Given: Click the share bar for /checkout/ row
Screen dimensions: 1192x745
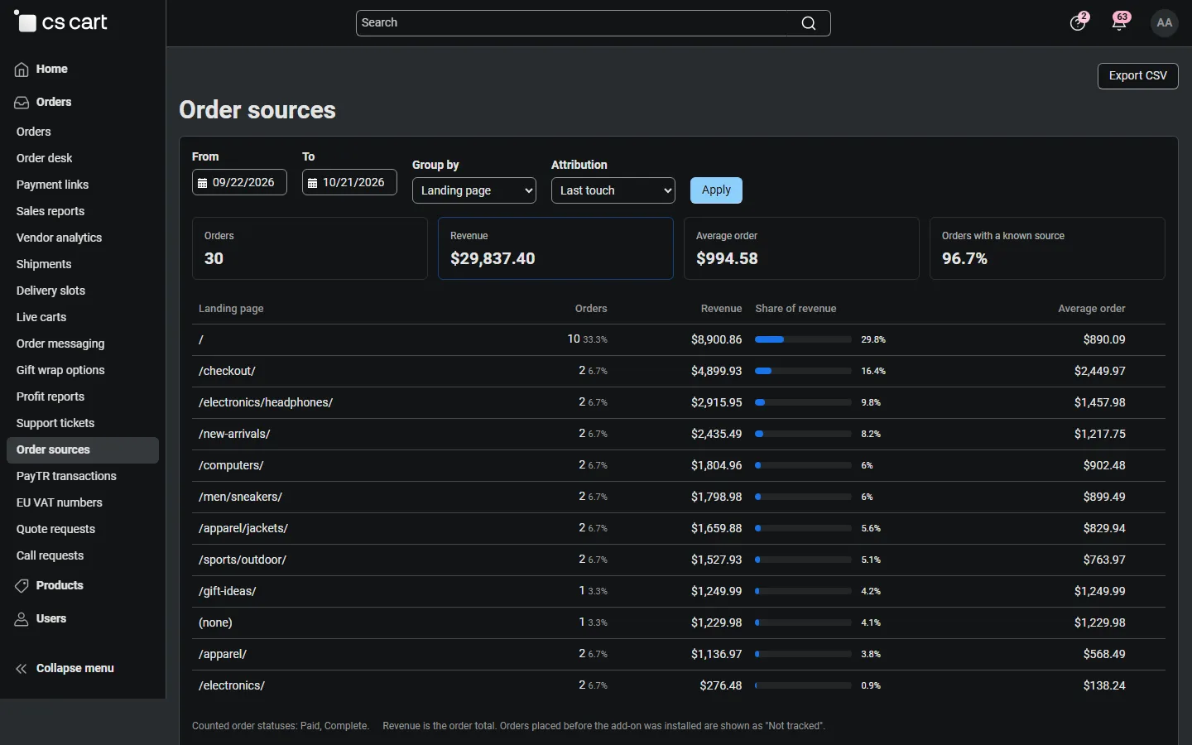Looking at the screenshot, I should coord(803,371).
